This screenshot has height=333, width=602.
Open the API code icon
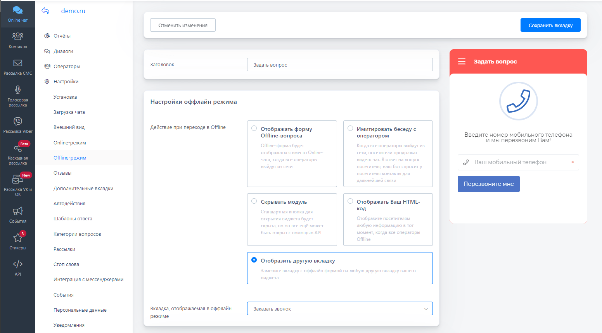[17, 264]
